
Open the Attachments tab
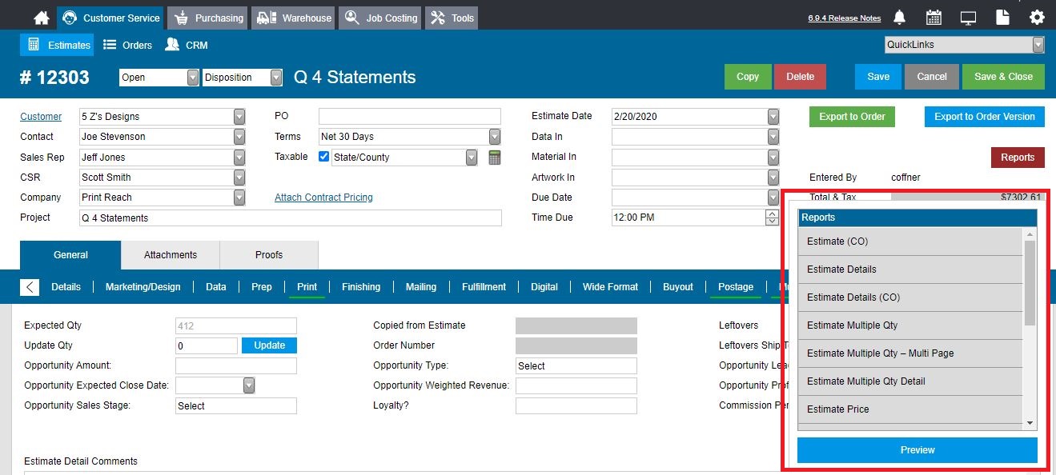click(x=171, y=255)
